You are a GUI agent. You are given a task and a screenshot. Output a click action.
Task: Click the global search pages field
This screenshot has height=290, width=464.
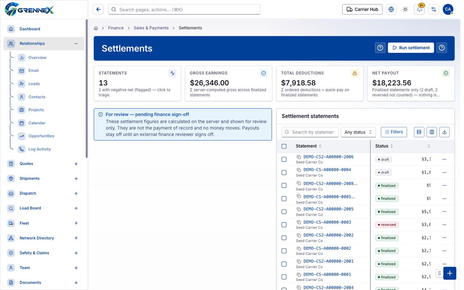(184, 9)
